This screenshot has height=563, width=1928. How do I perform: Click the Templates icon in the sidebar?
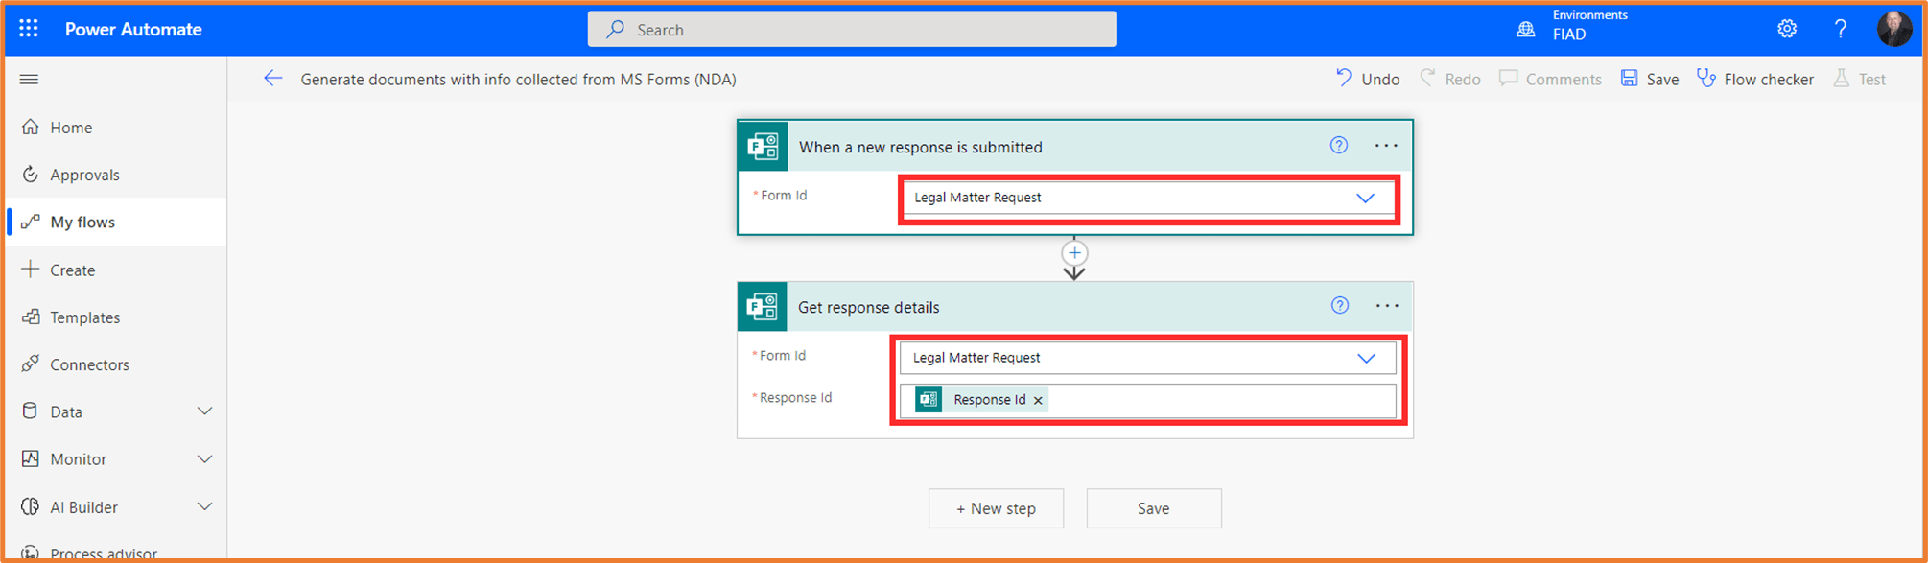(31, 316)
